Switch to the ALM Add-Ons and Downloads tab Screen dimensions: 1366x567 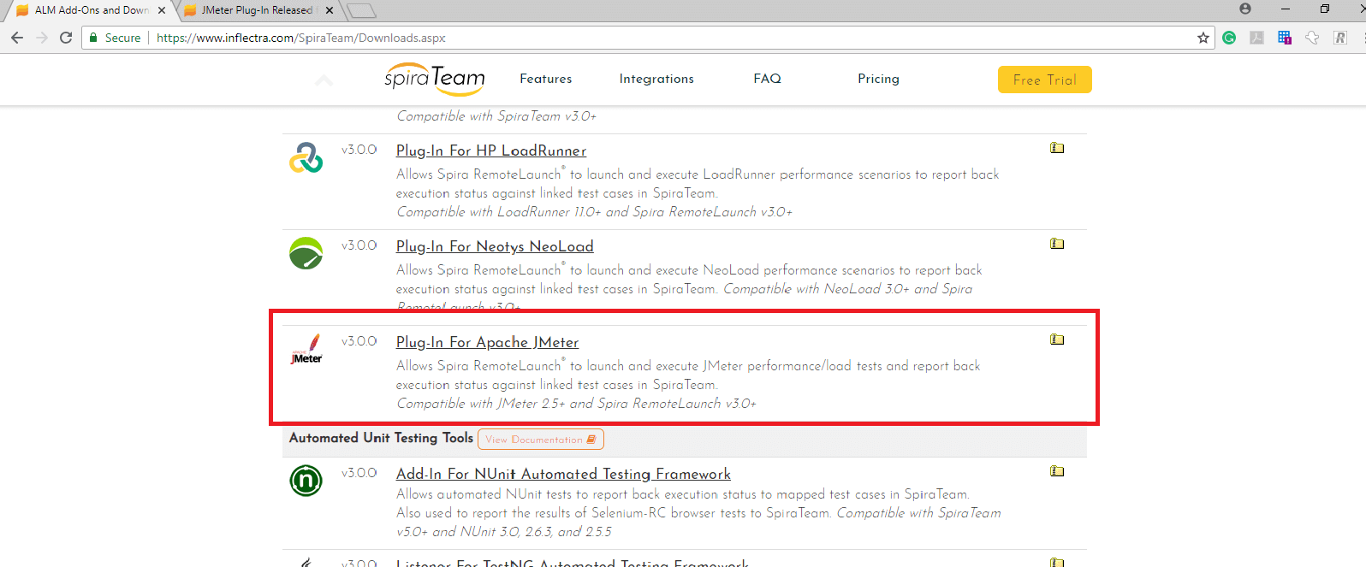pyautogui.click(x=90, y=10)
